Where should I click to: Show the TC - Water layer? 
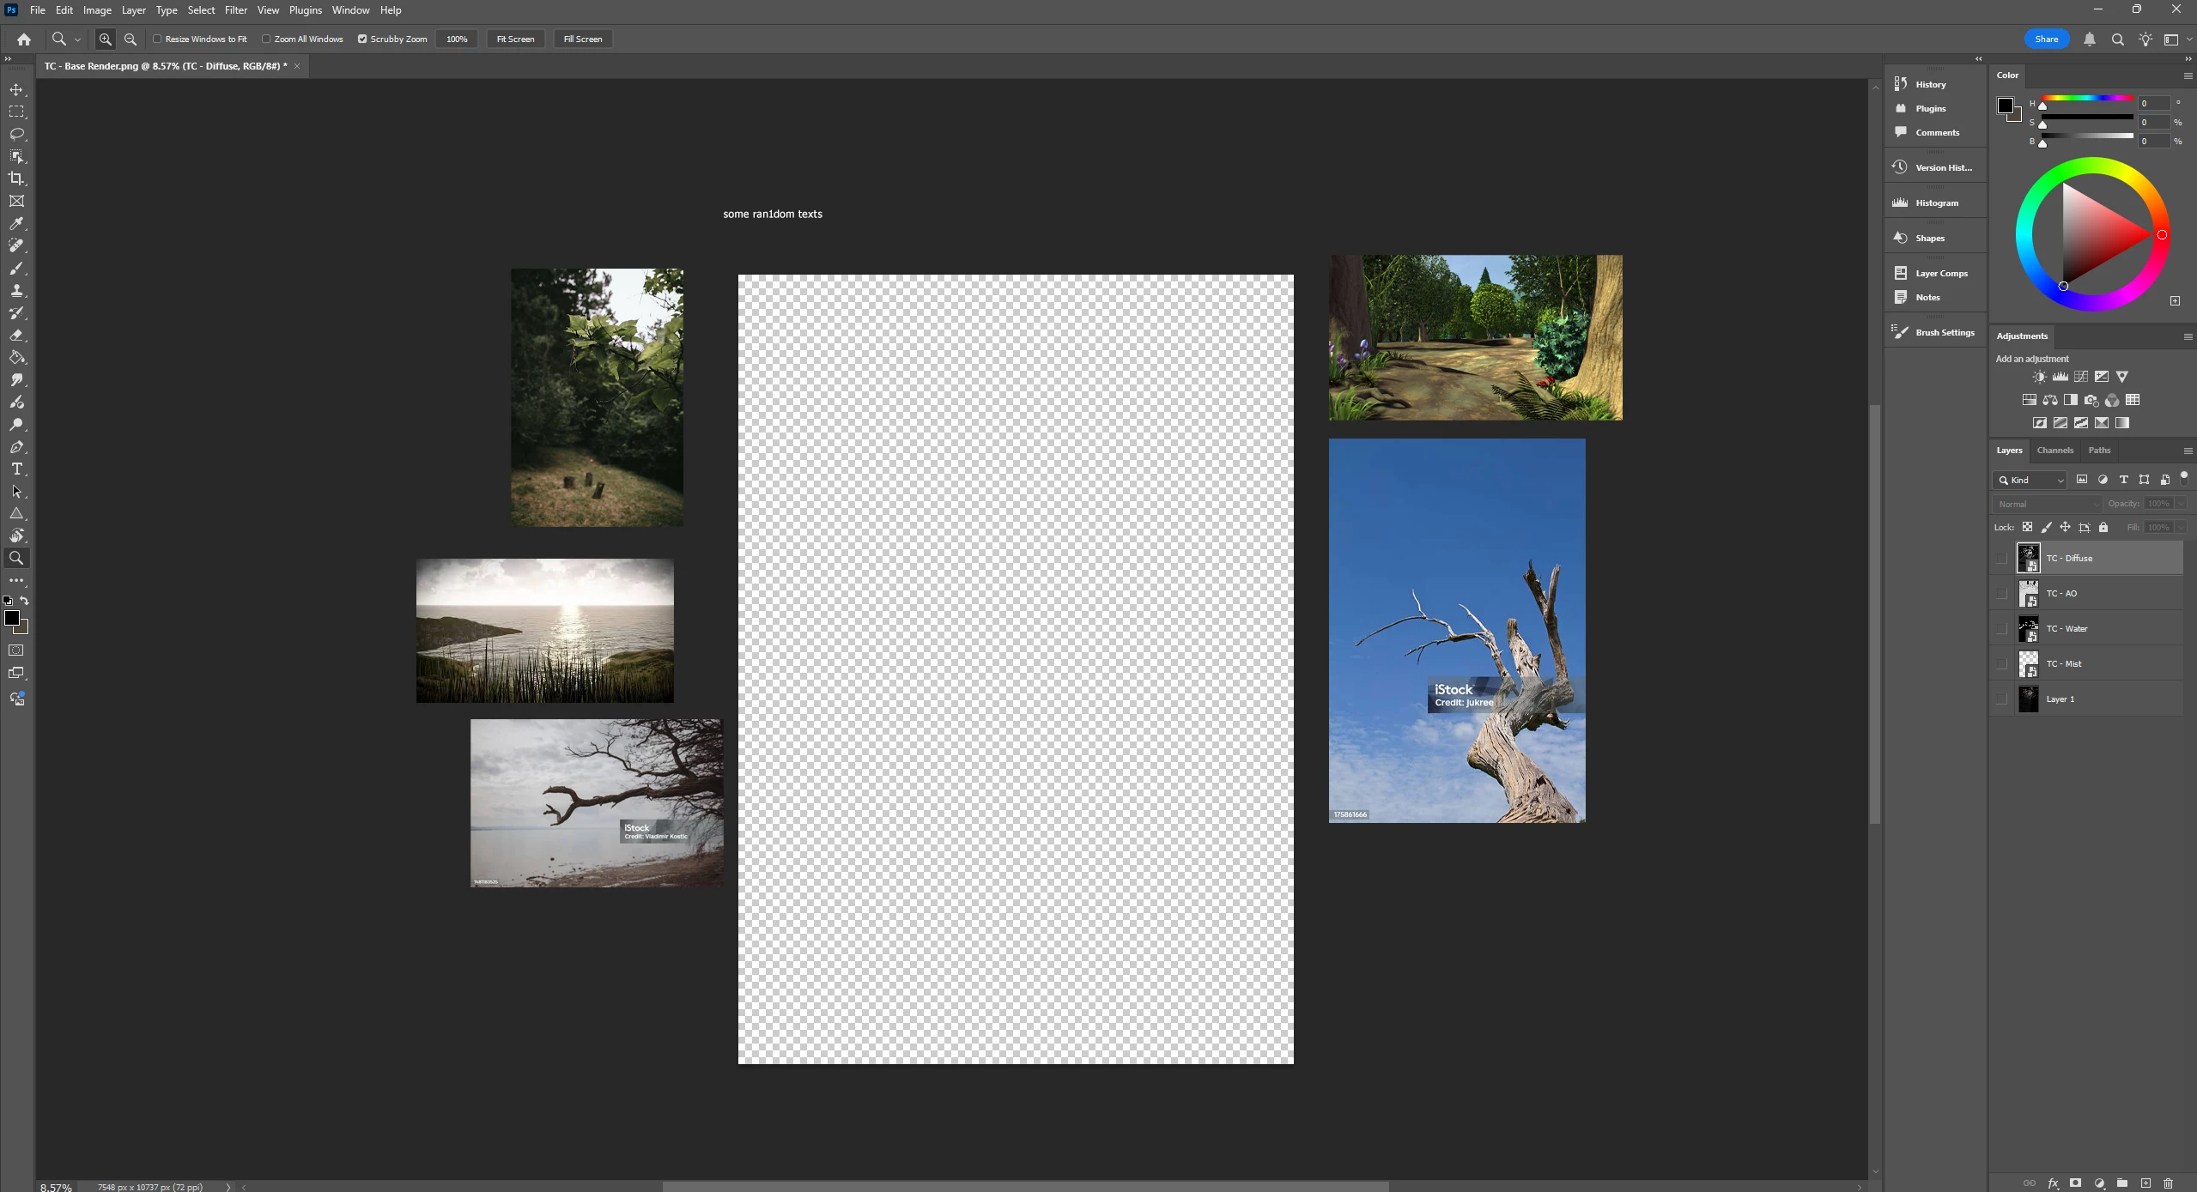(2001, 628)
